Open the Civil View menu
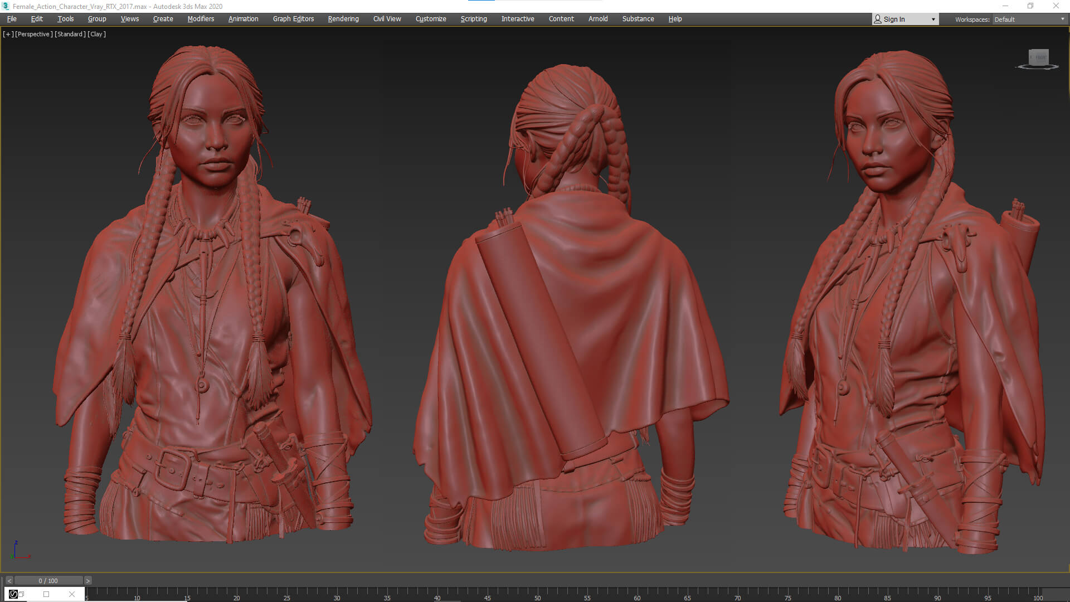The width and height of the screenshot is (1070, 602). pos(387,19)
